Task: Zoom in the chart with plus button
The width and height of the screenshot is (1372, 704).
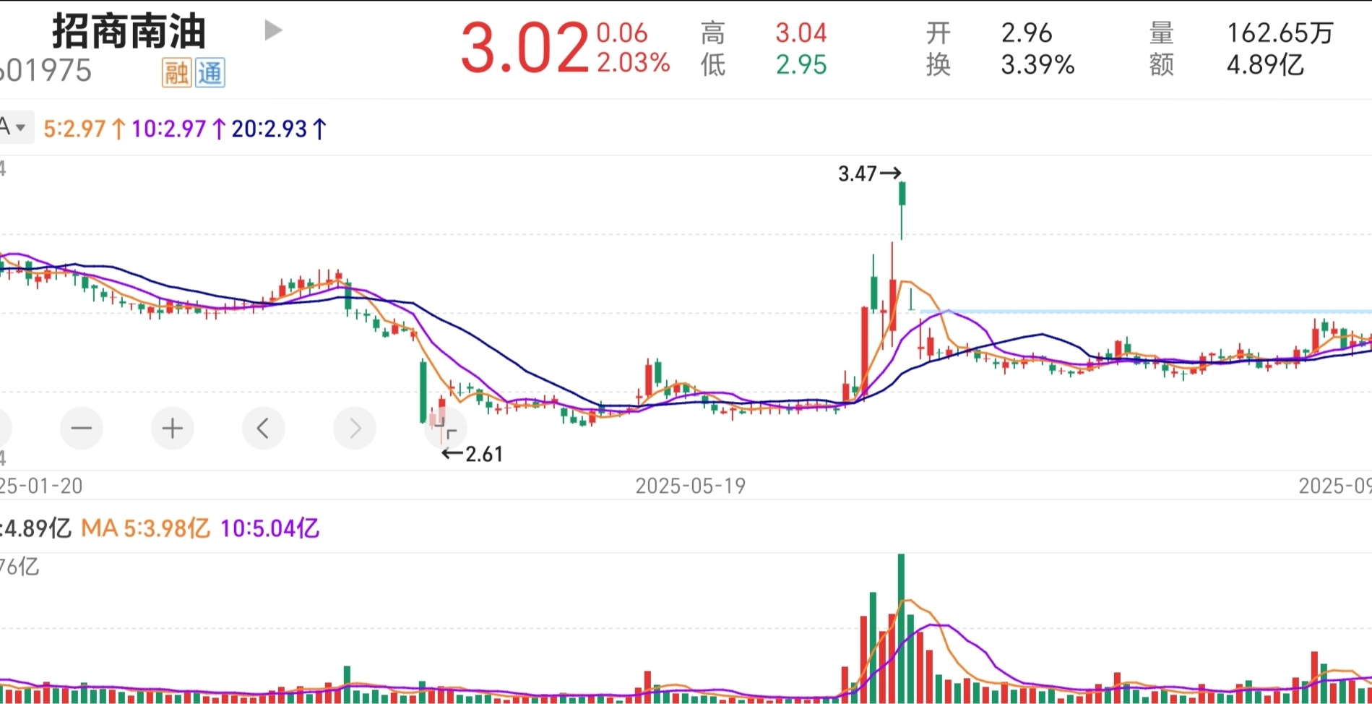Action: (x=172, y=429)
